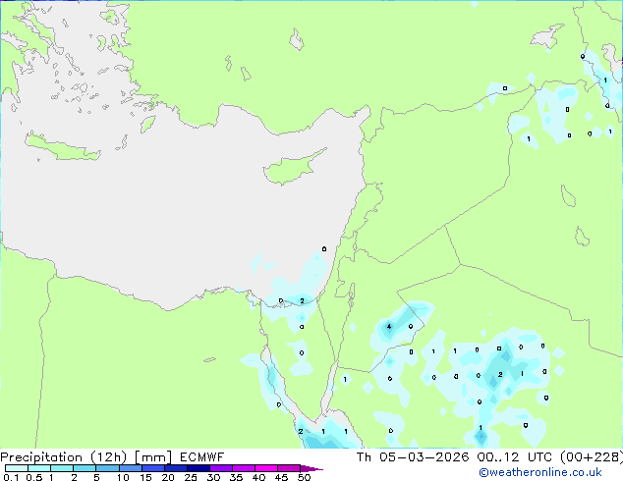Image resolution: width=623 pixels, height=481 pixels.
Task: Click the "0.1" legend scale label
Action: 11,477
